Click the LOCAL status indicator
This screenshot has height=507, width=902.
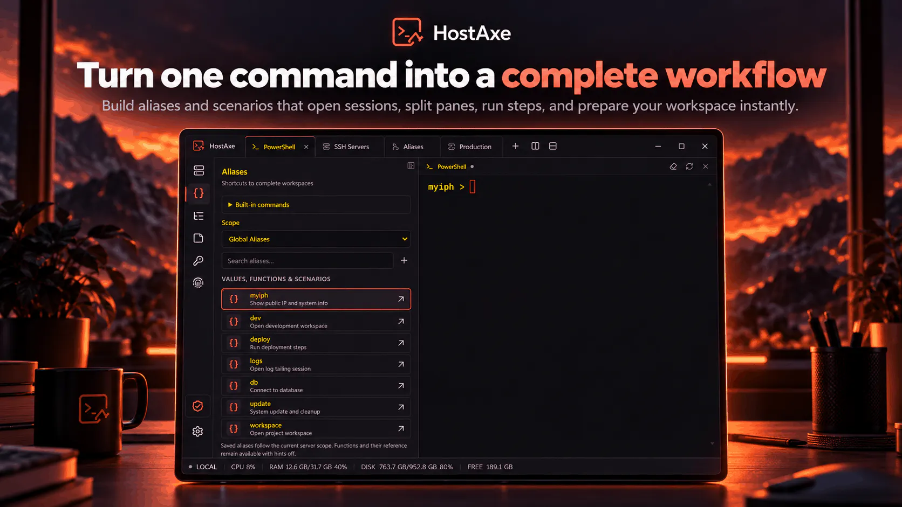[203, 467]
